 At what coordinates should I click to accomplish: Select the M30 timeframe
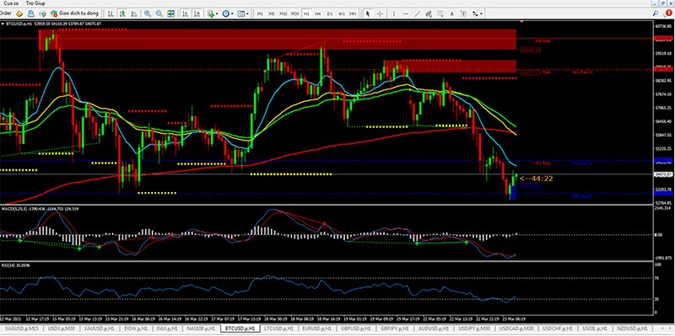(x=294, y=13)
